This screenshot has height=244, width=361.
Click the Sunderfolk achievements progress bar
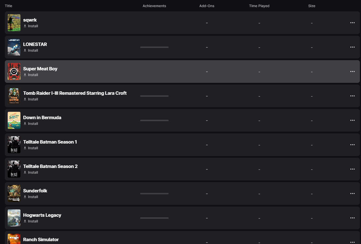[154, 193]
